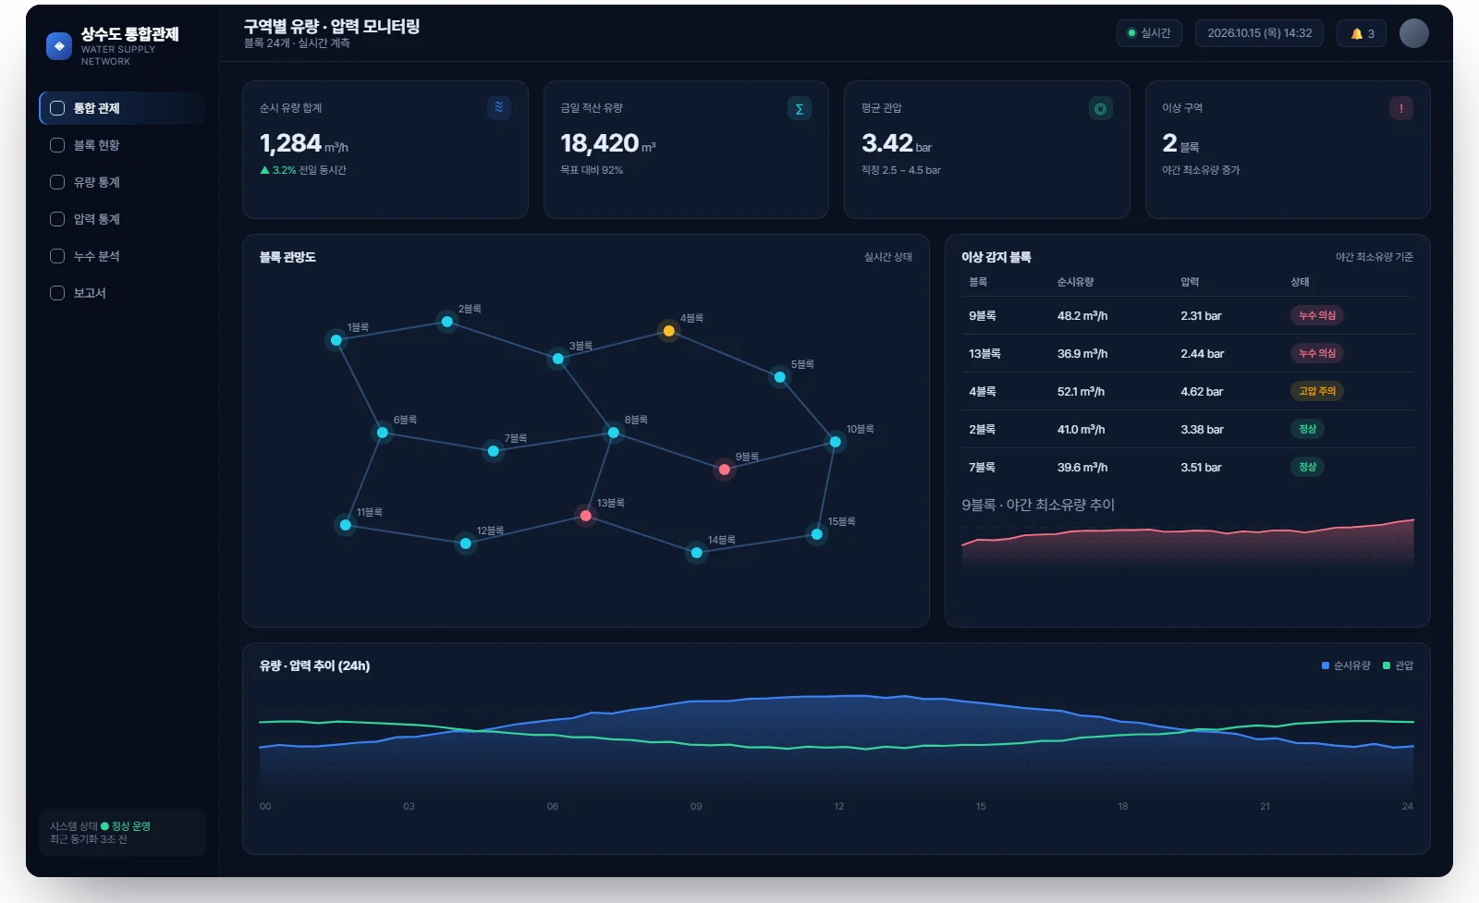Select the 13블록 red node on the map
This screenshot has width=1479, height=903.
tap(585, 516)
